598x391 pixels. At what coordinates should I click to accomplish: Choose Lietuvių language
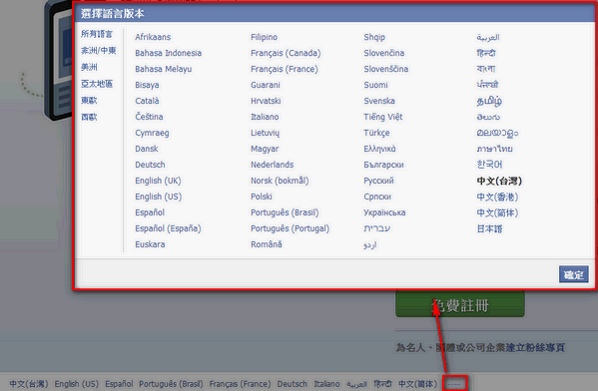point(266,133)
